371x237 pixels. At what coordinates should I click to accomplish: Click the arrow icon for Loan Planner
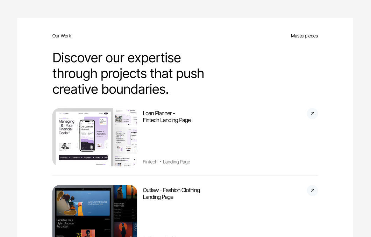click(x=312, y=114)
